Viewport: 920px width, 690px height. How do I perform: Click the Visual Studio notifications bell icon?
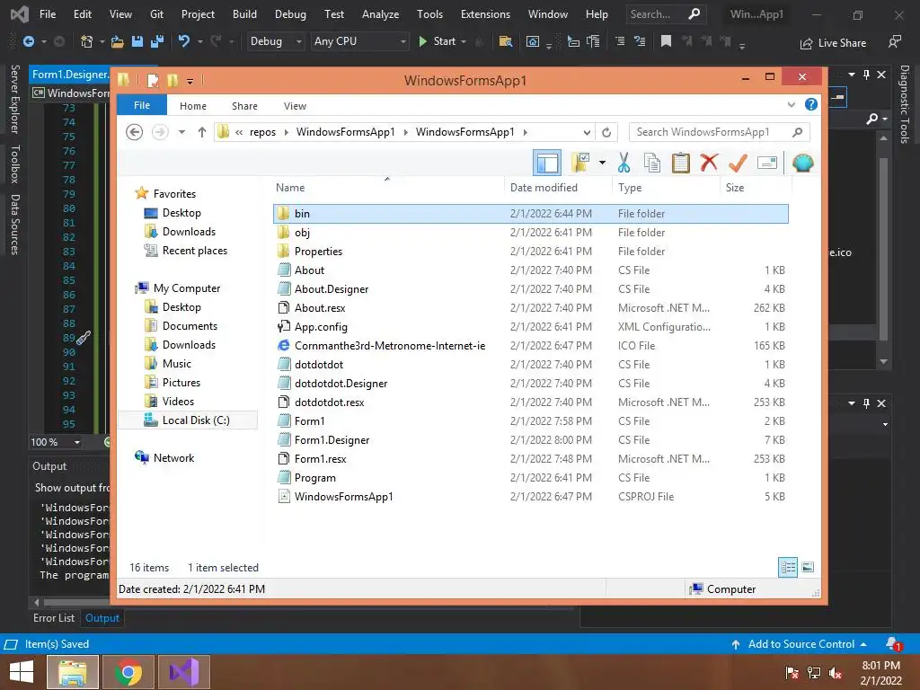click(x=893, y=644)
